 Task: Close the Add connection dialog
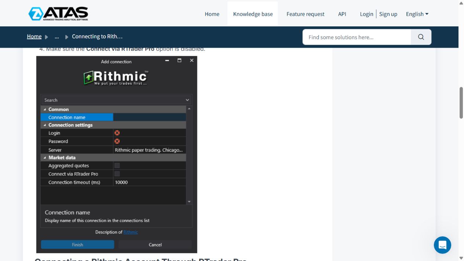[x=191, y=60]
